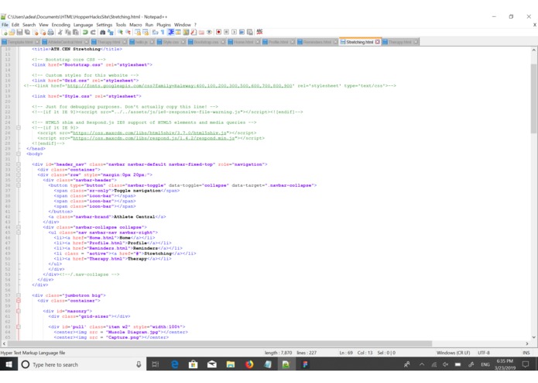Viewport: 538px width, 383px height.
Task: Click the Paste toolbar icon
Action: click(76, 33)
